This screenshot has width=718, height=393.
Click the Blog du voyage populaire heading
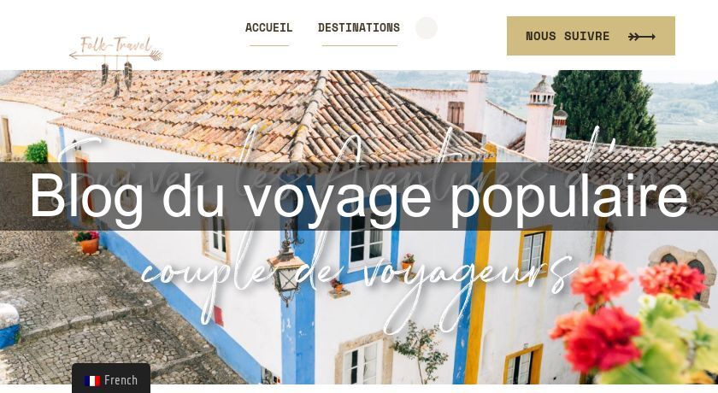[359, 196]
